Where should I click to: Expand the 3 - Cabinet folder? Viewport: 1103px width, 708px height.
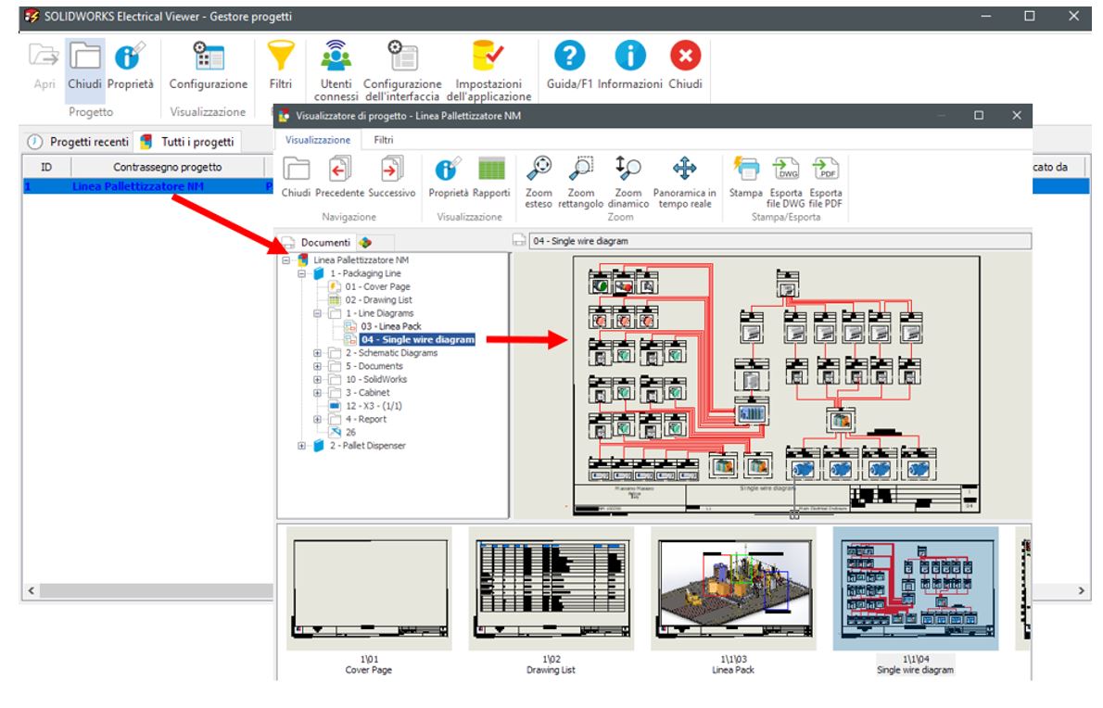click(x=317, y=393)
